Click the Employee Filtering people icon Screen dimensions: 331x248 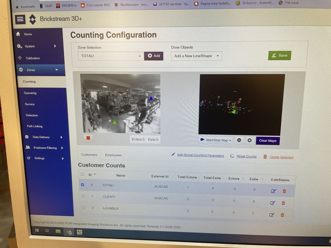tap(28, 147)
